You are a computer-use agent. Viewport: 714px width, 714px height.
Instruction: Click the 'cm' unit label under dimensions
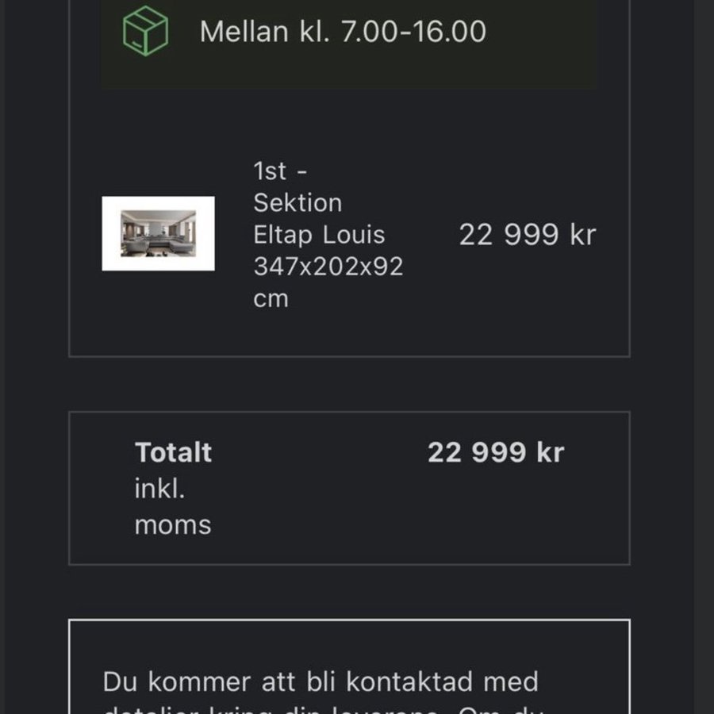(x=271, y=299)
